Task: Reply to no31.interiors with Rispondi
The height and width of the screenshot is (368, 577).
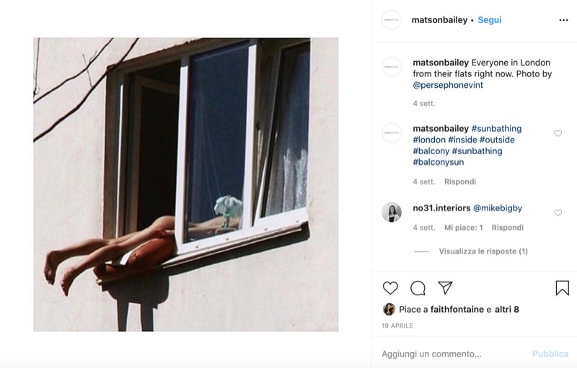Action: point(508,228)
